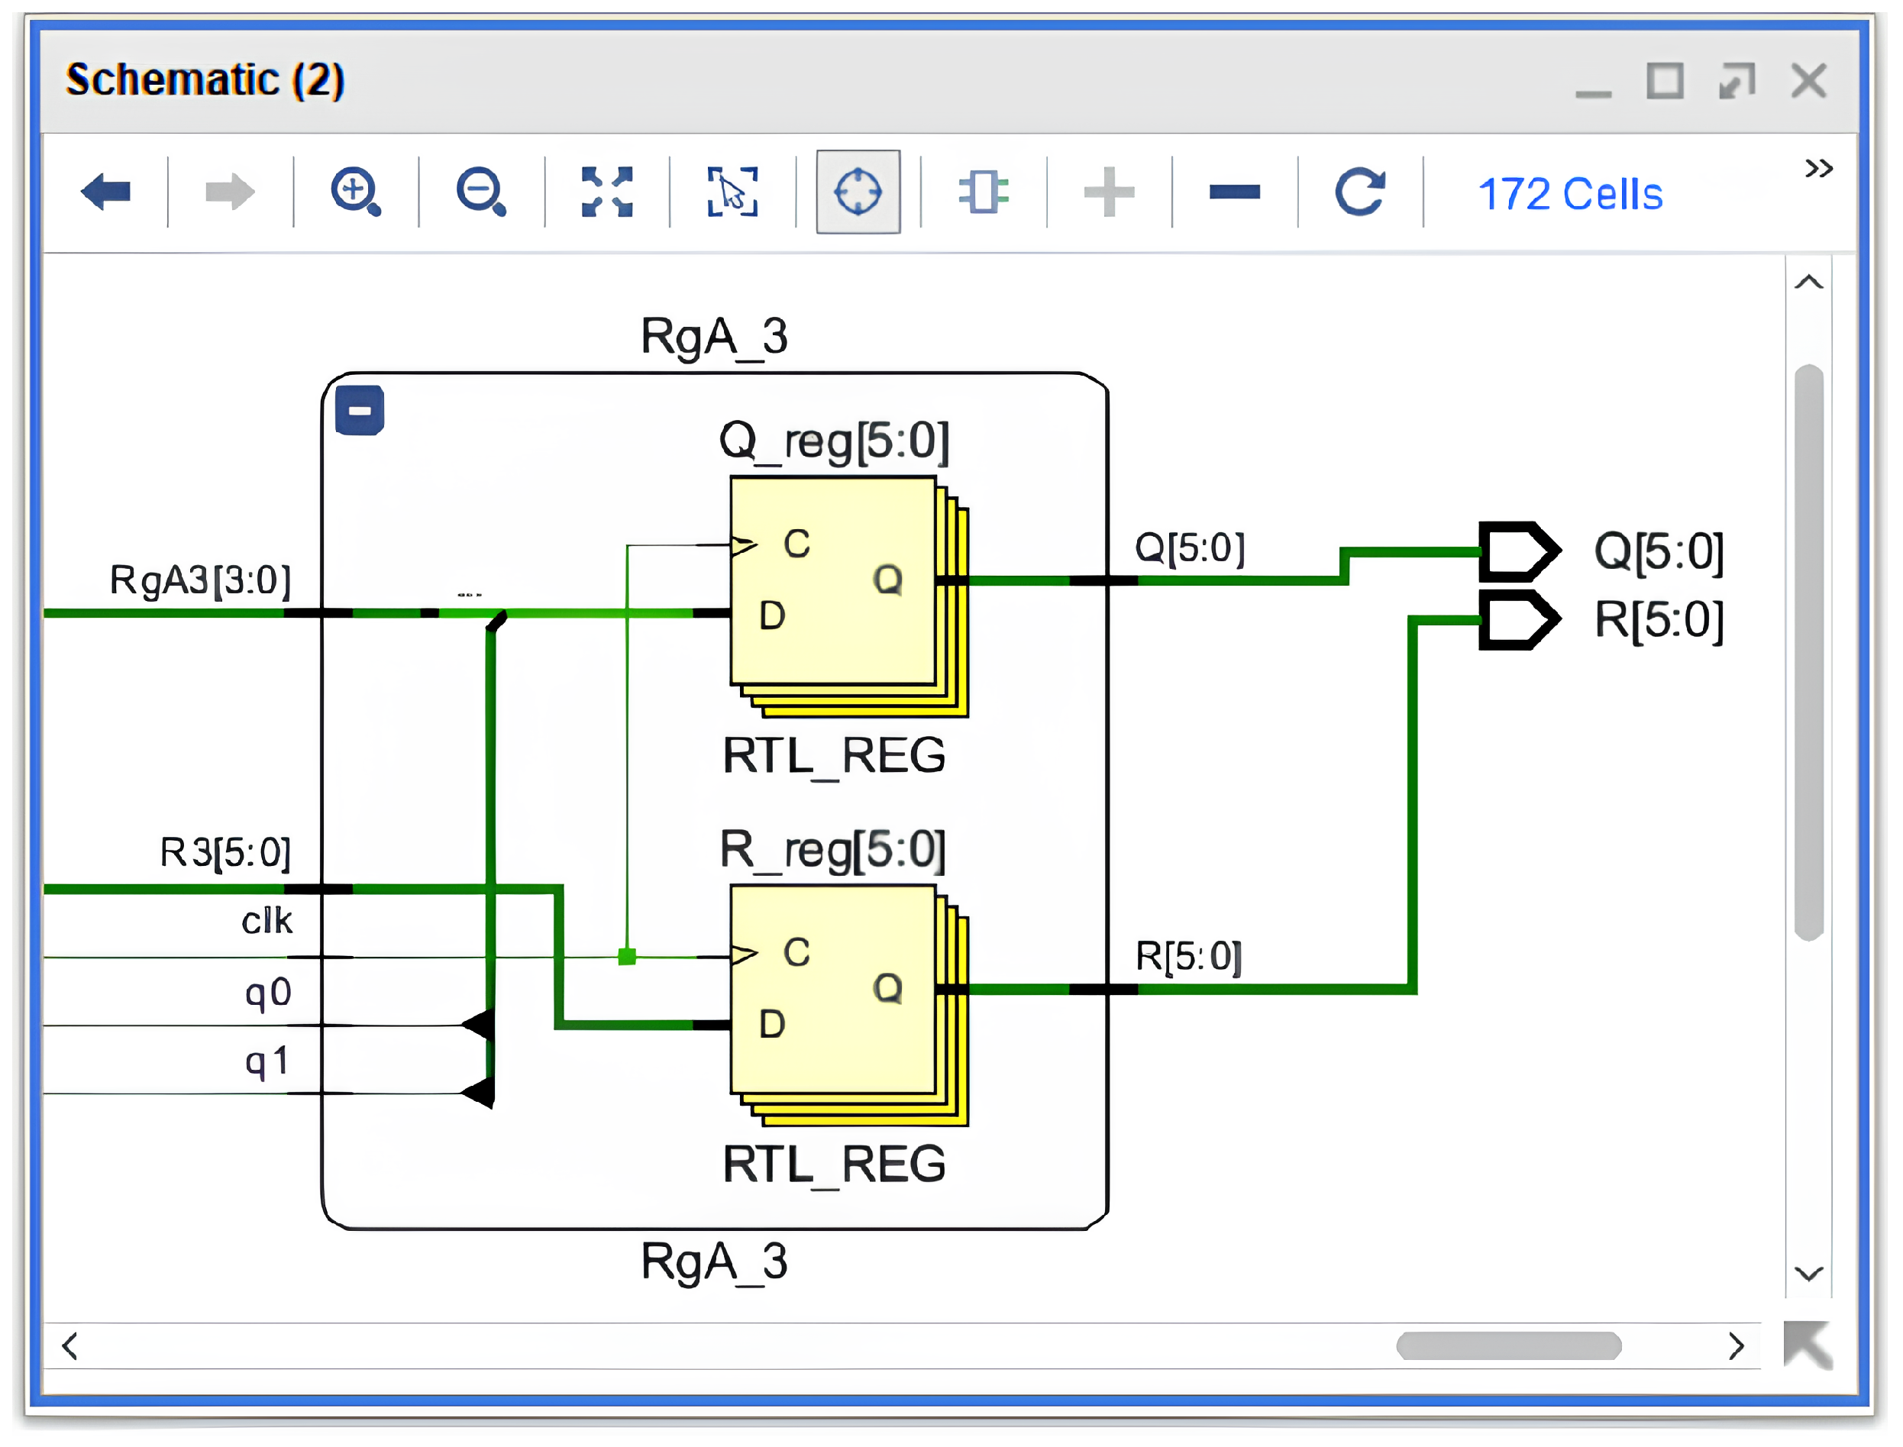Click the Zoom Out magnifier icon
The height and width of the screenshot is (1447, 1903).
480,191
